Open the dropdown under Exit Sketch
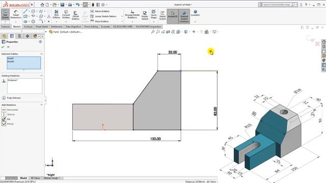This screenshot has height=183, width=326. click(5, 22)
